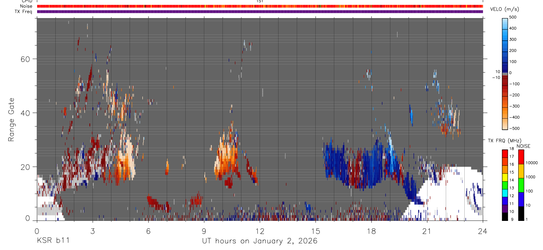Viewport: 543px width, 250px height.
Task: Click the velocity scale label '300'
Action: [x=513, y=39]
